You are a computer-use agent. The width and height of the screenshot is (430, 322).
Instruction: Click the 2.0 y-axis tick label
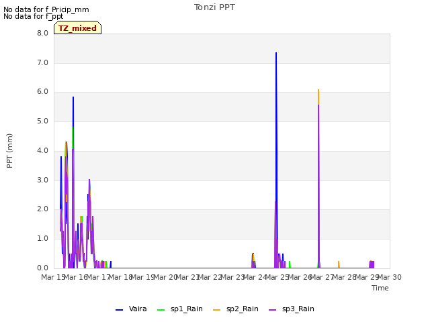42,209
